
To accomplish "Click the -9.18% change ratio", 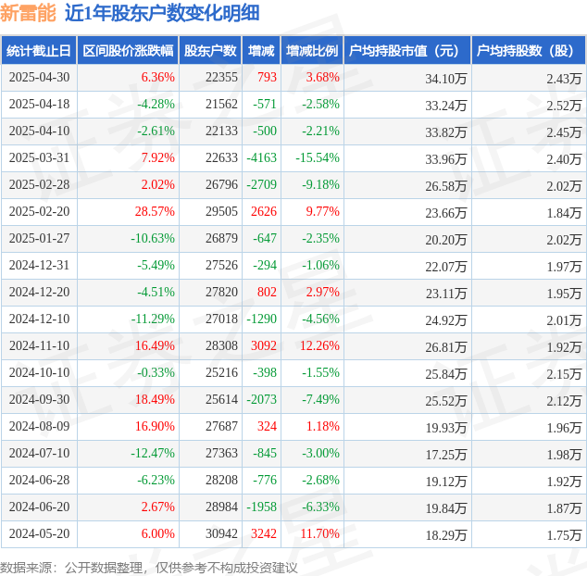I will point(321,184).
